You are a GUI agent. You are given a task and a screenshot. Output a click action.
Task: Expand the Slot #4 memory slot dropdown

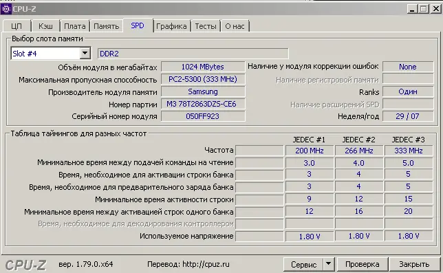[85, 53]
